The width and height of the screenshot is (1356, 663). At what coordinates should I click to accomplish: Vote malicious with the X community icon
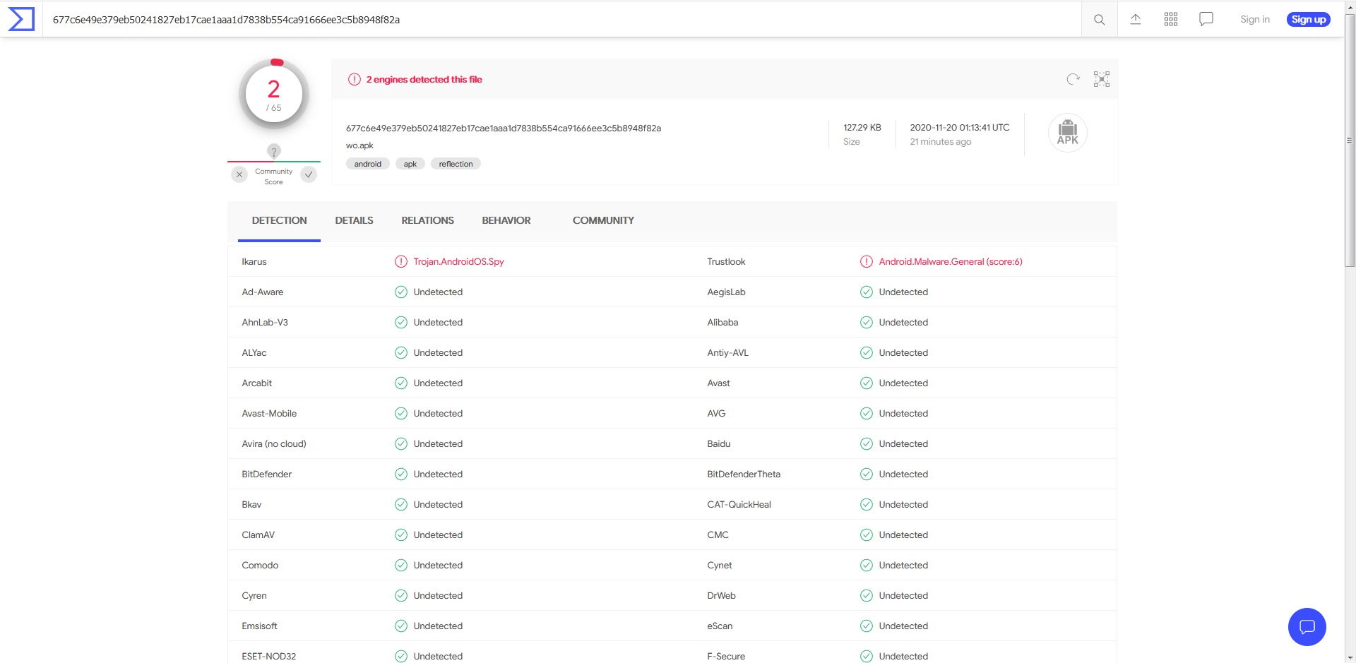[239, 174]
